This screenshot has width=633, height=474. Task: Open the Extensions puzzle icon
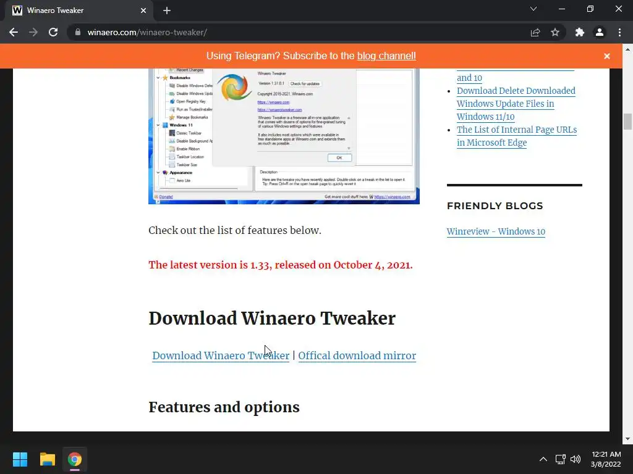pos(580,32)
